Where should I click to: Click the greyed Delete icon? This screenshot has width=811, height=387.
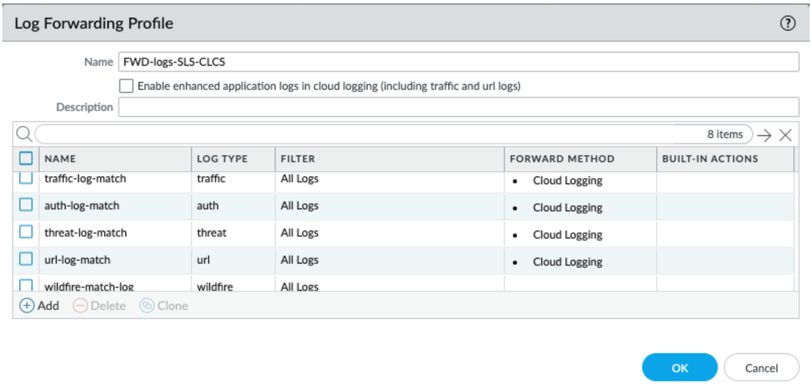pos(80,306)
